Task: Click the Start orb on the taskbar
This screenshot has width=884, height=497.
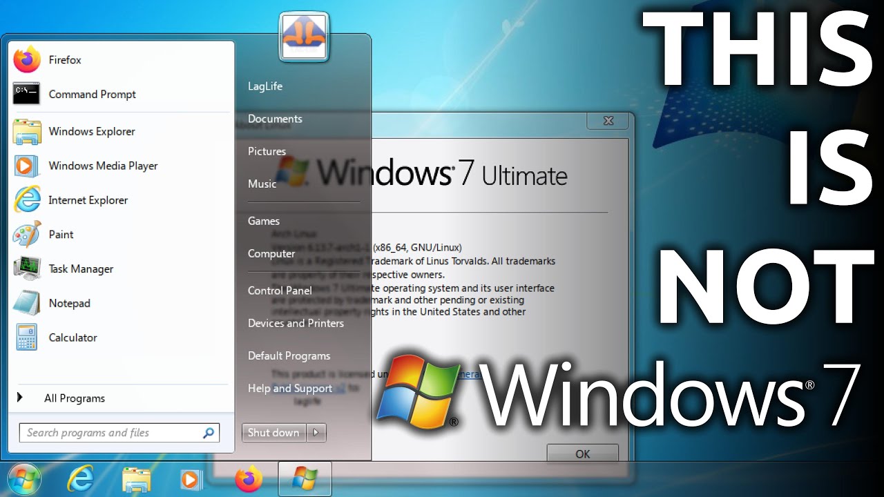Action: pos(24,479)
